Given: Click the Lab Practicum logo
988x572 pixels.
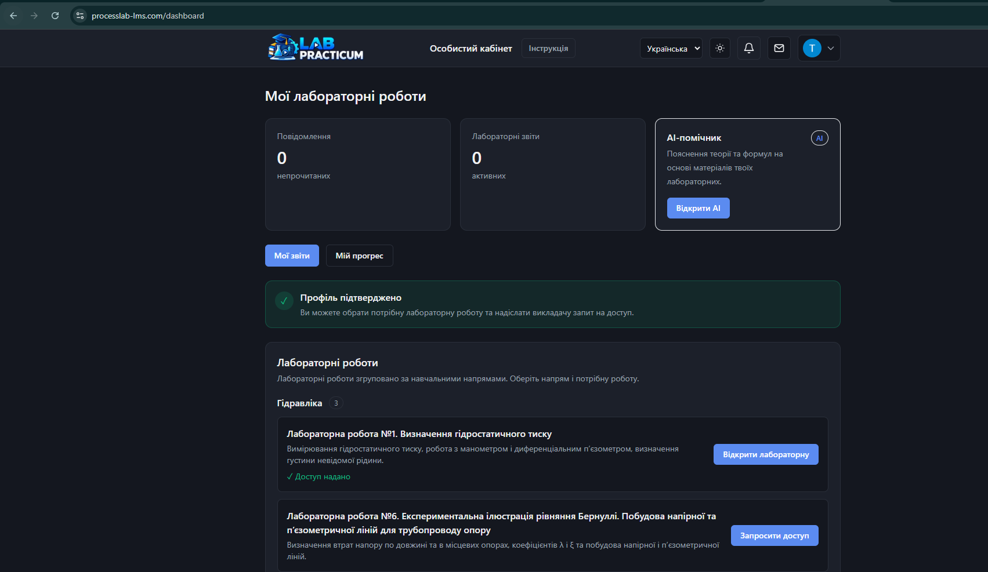Looking at the screenshot, I should coord(316,48).
